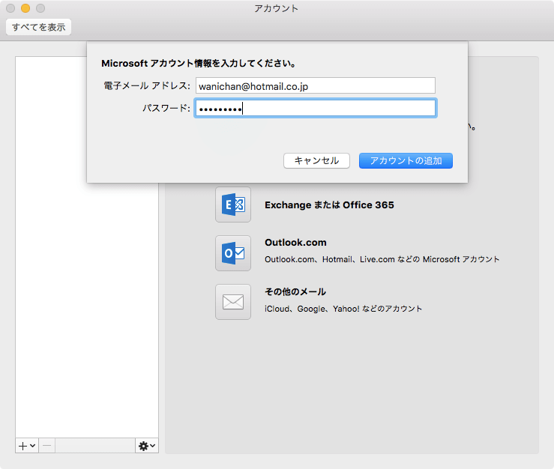Select the Exchange or Office 365 icon
This screenshot has height=469, width=554.
[x=233, y=205]
